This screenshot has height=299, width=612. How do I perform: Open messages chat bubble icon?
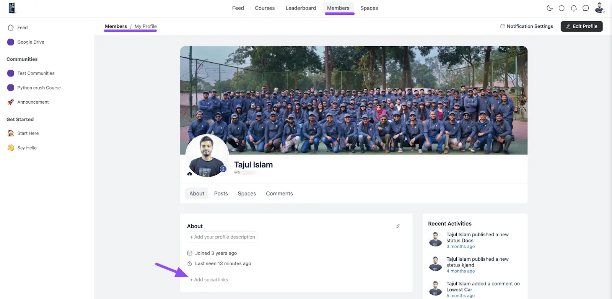point(586,8)
